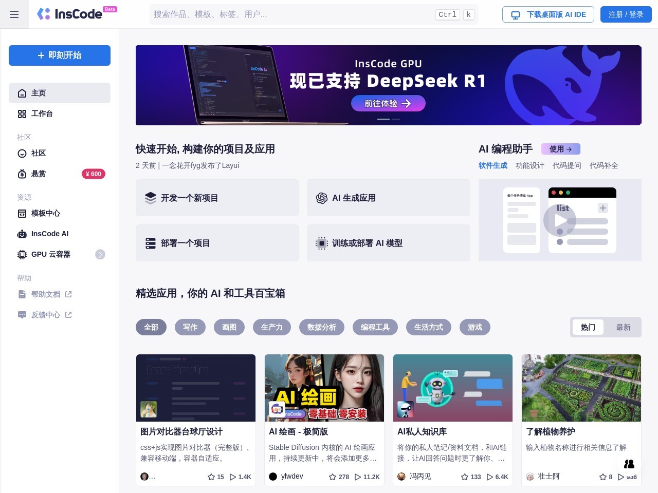This screenshot has width=658, height=493.
Task: Click the layers icon on 开发一个新项目
Action: [x=150, y=198]
